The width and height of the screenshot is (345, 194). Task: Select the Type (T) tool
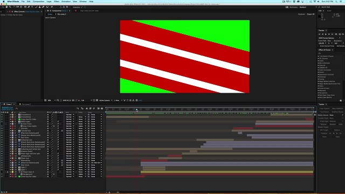[x=32, y=7]
